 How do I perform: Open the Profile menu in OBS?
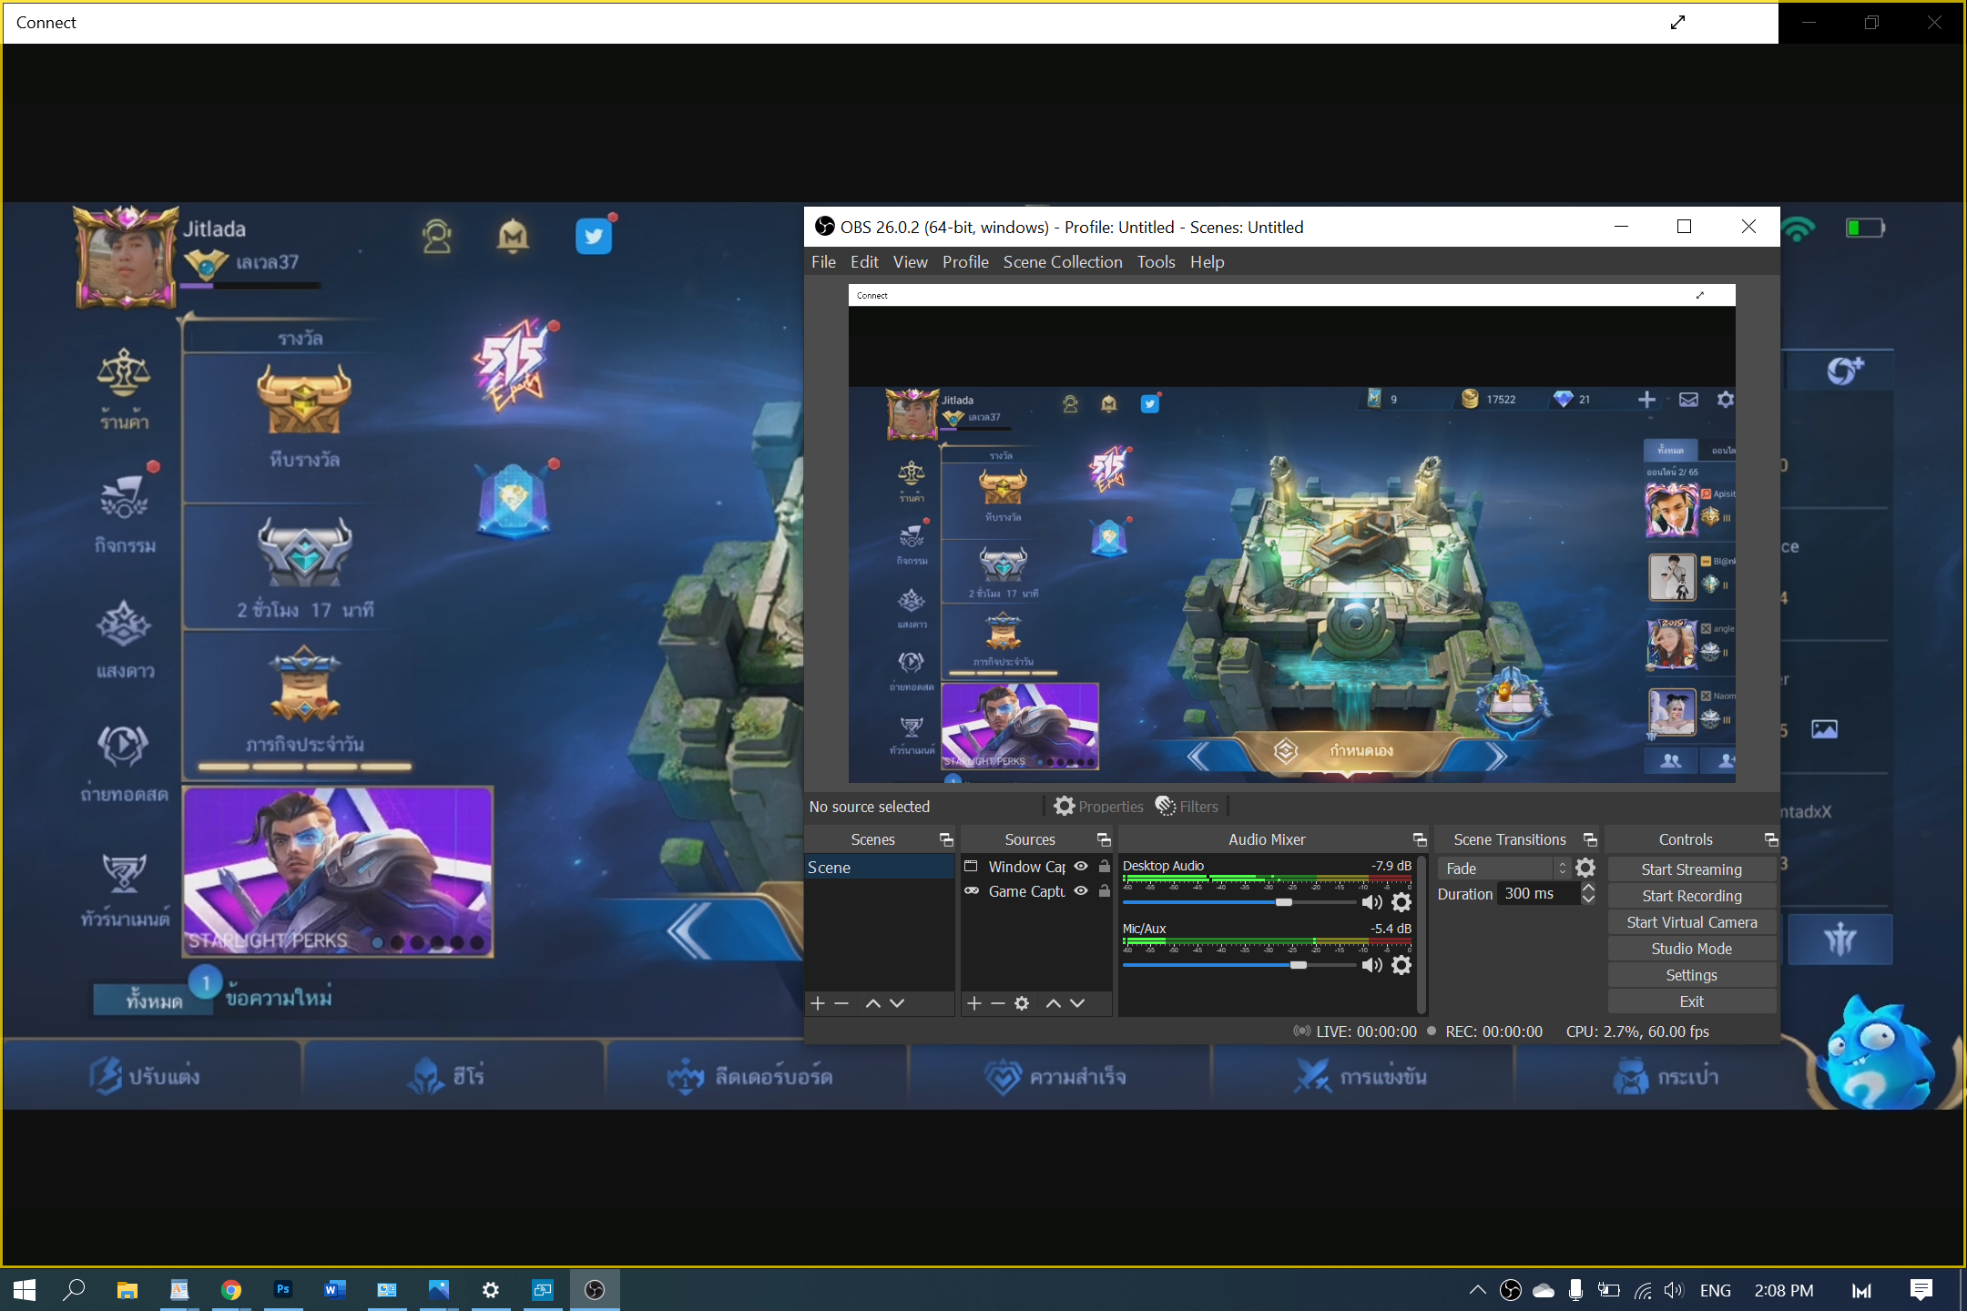coord(965,262)
